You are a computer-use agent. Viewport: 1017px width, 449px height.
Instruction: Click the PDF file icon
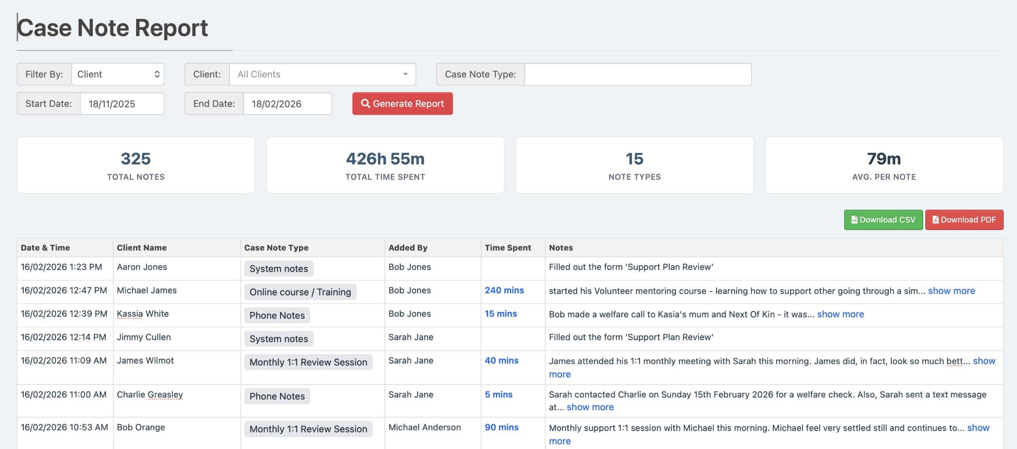935,220
